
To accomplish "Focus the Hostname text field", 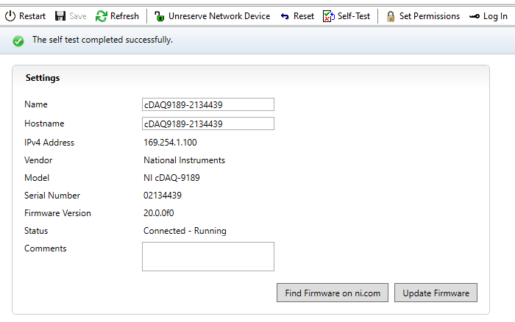I will 208,124.
